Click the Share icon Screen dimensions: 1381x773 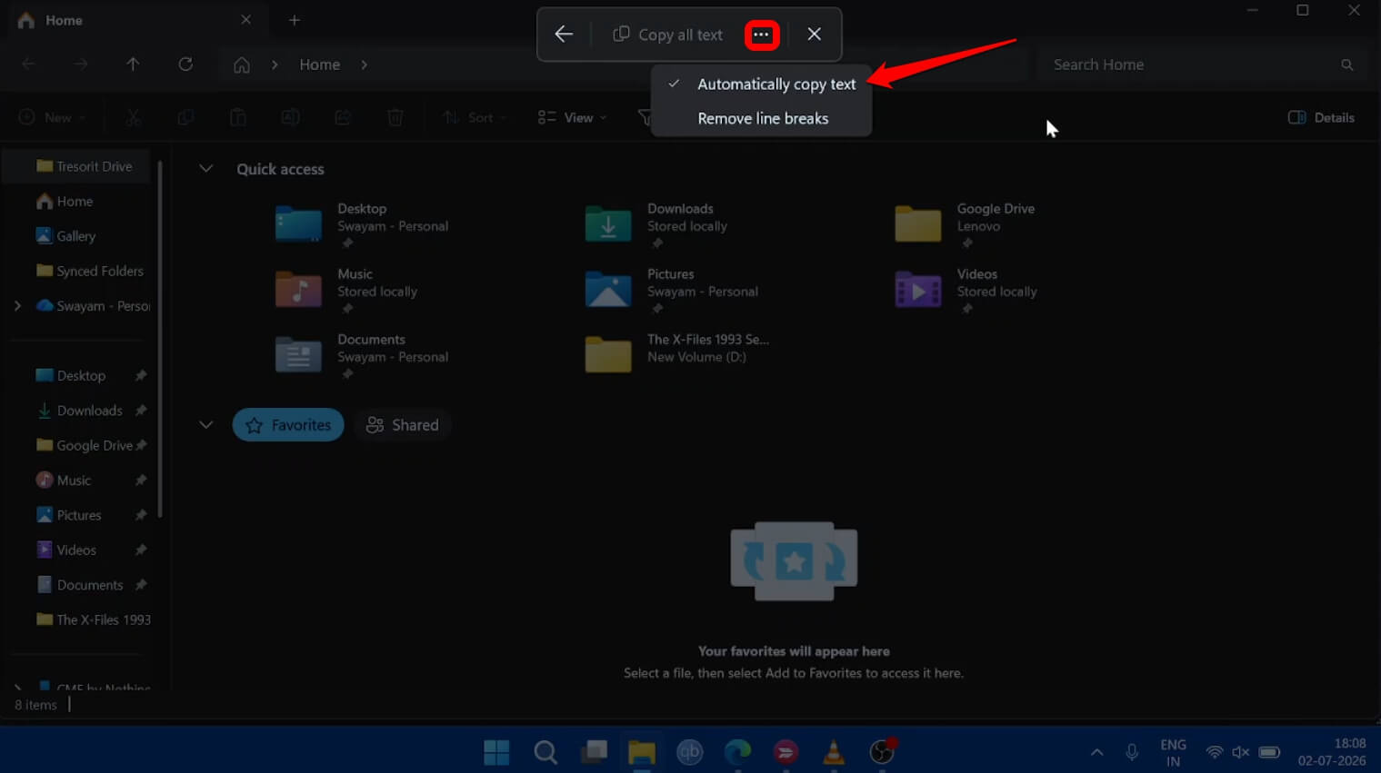(x=343, y=117)
